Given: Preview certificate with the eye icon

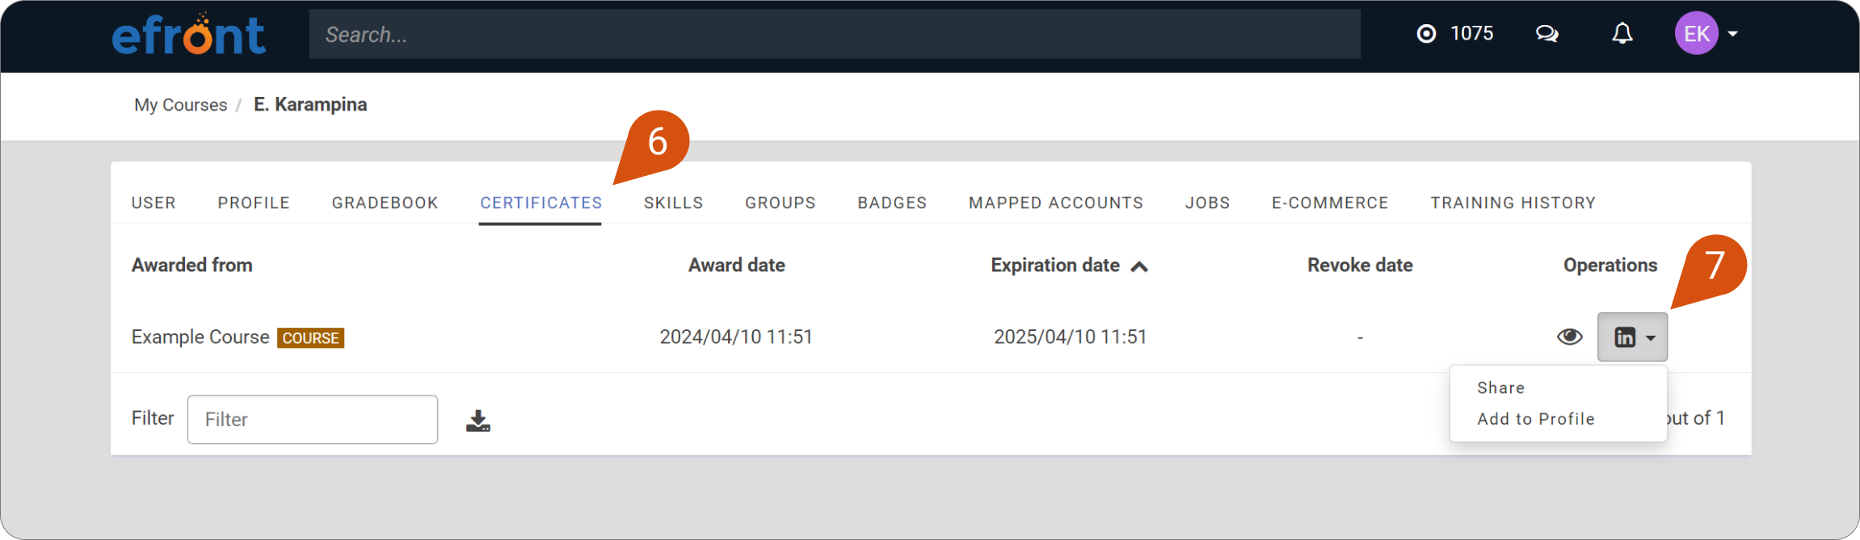Looking at the screenshot, I should pyautogui.click(x=1569, y=337).
